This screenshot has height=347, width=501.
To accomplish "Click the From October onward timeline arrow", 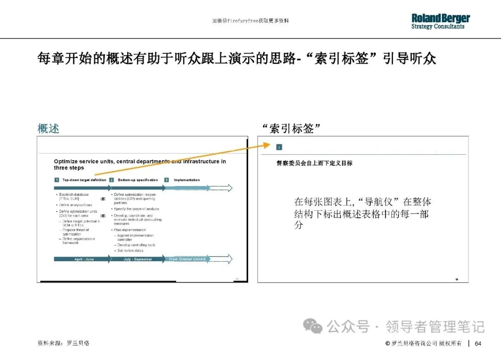I will pyautogui.click(x=187, y=259).
